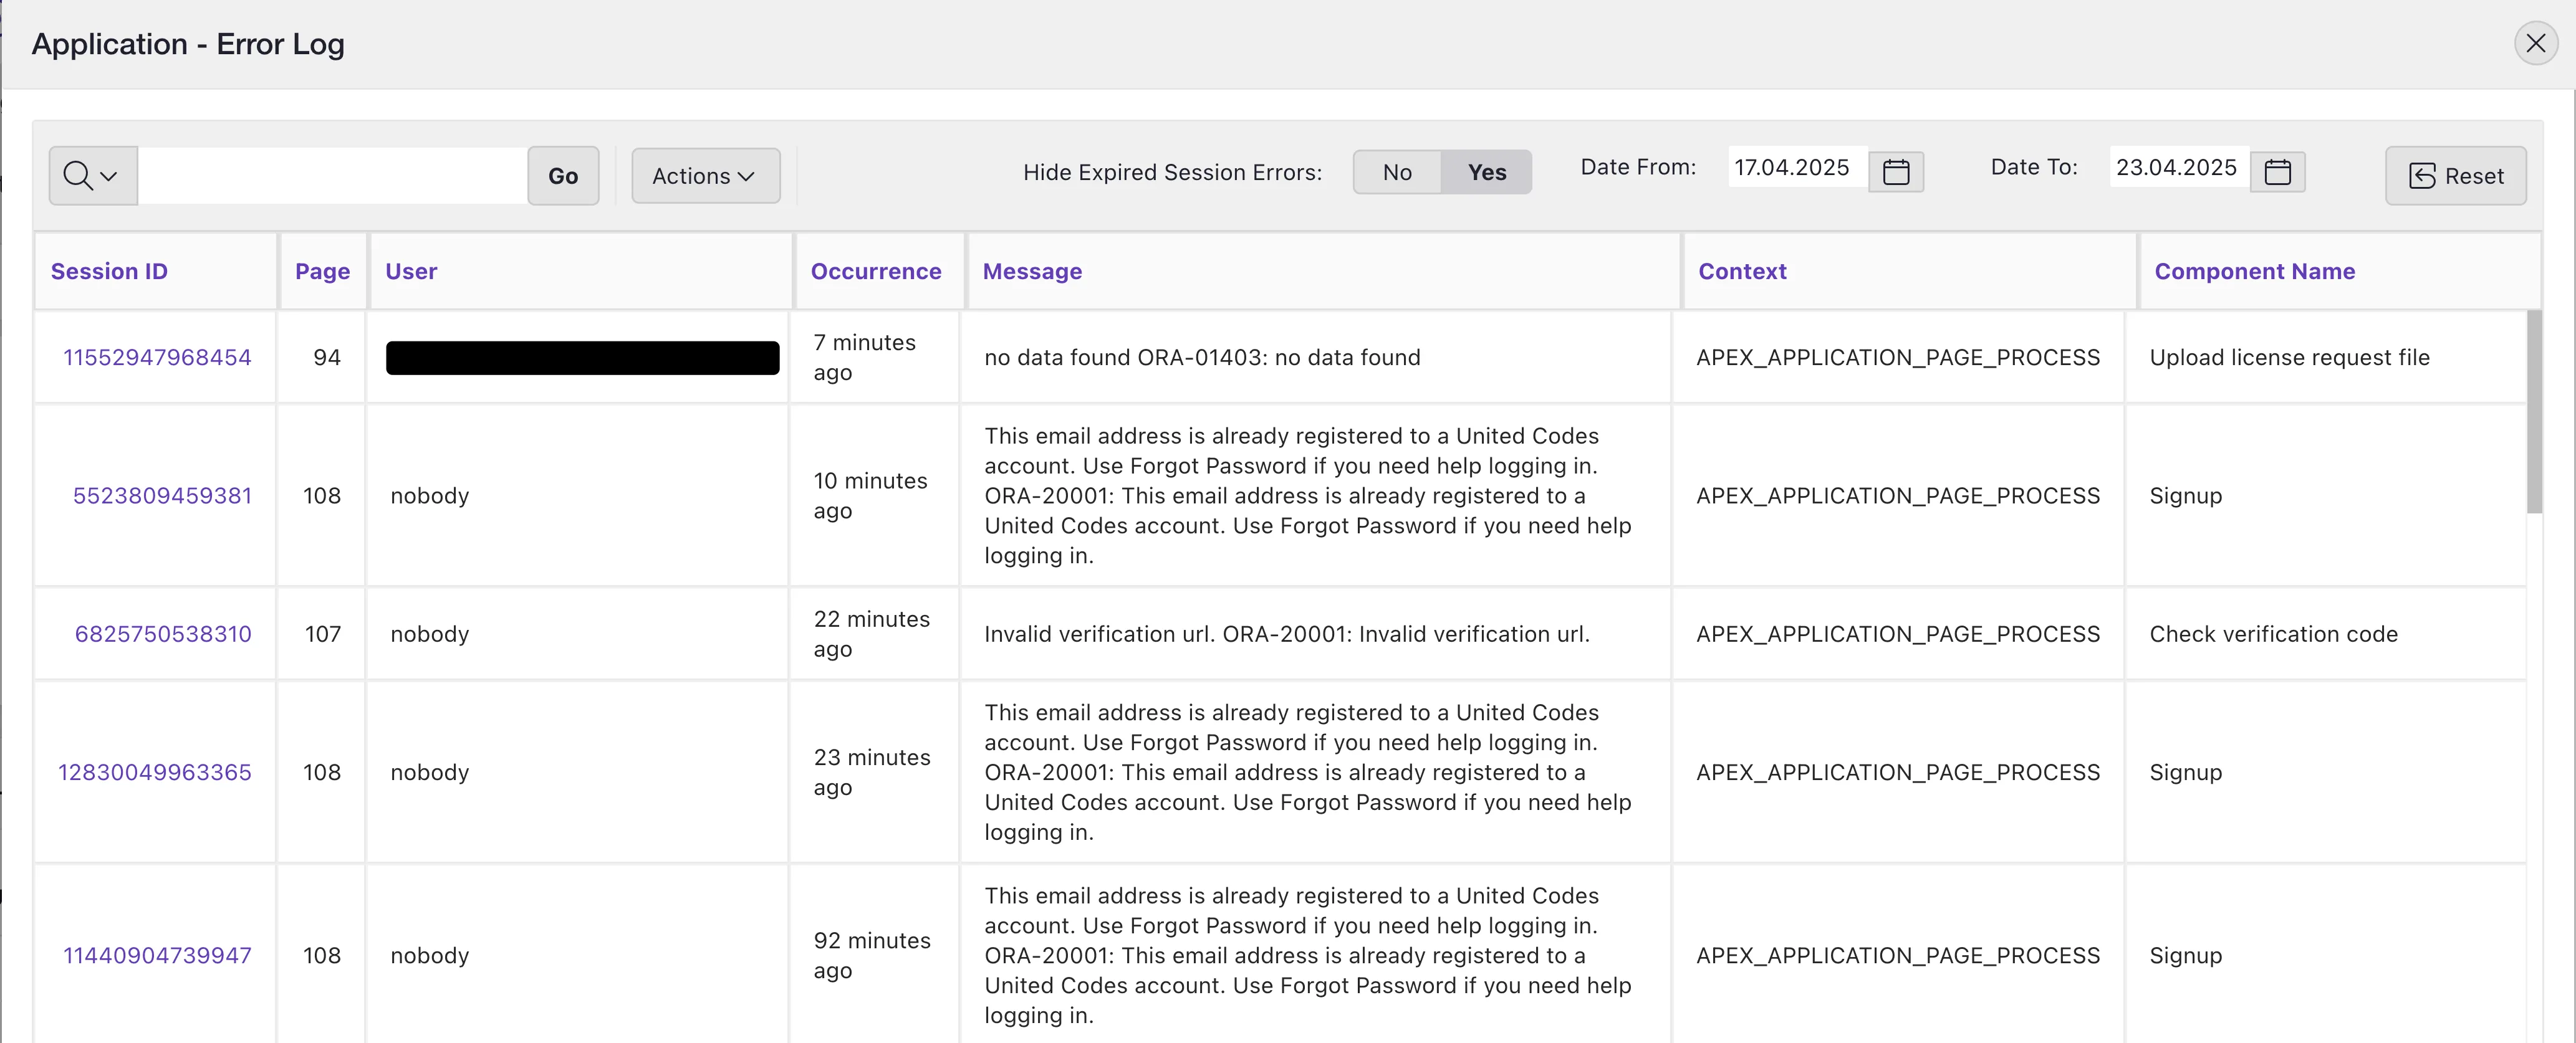The height and width of the screenshot is (1043, 2576).
Task: Open session ID 5523809459381 link
Action: pos(162,495)
